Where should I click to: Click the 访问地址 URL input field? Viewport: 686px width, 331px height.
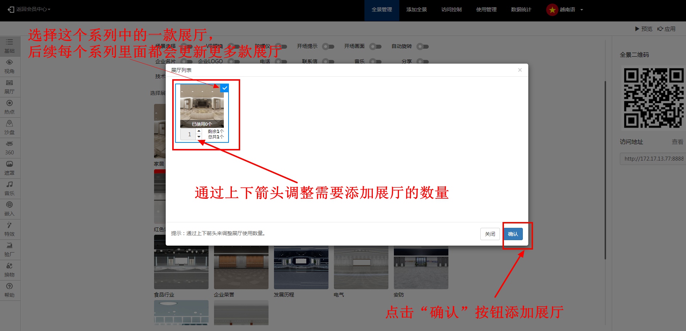[x=653, y=159]
